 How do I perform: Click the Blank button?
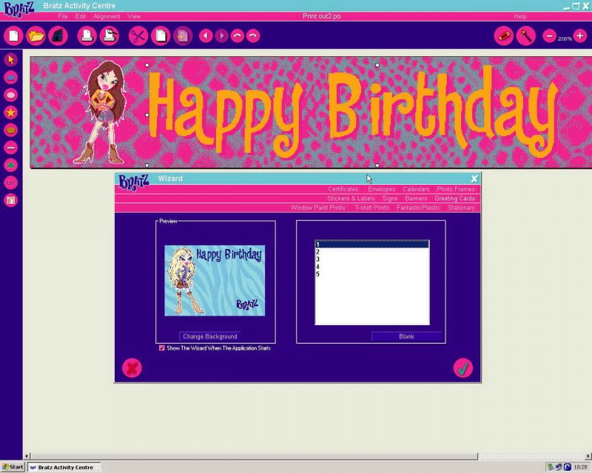pos(407,336)
